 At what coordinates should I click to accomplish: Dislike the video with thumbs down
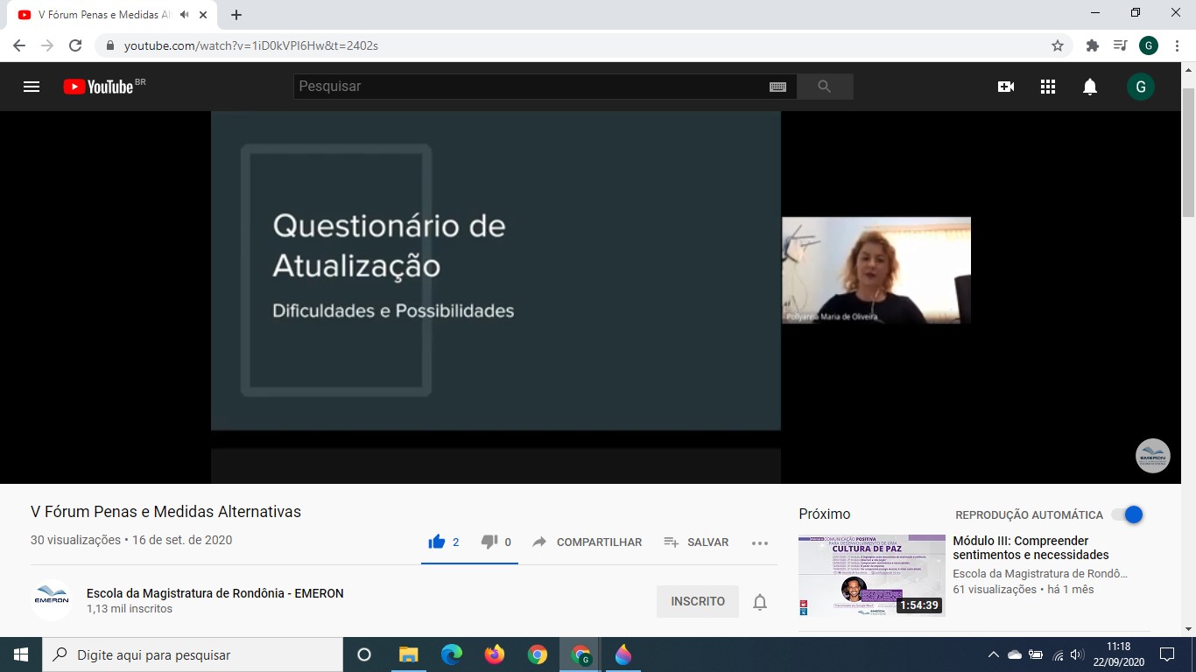point(489,542)
